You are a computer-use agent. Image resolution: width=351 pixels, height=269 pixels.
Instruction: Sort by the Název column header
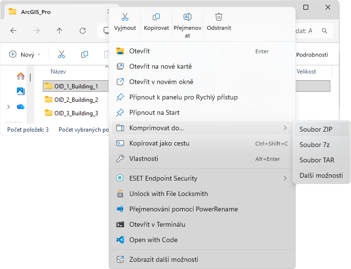[x=58, y=72]
